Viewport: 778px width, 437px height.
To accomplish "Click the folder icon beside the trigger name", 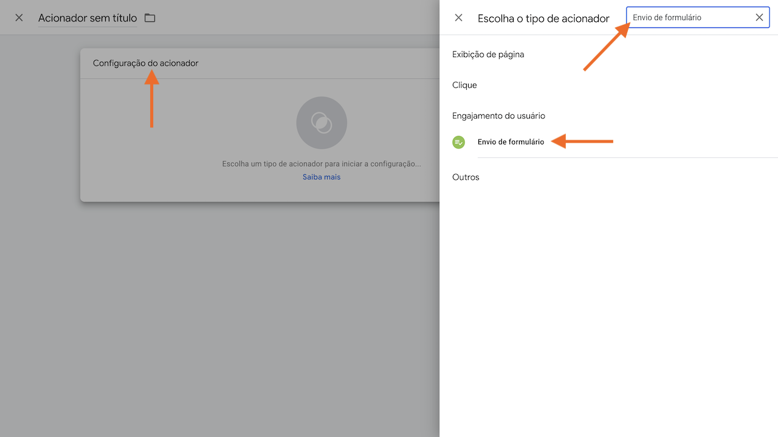I will (x=150, y=18).
